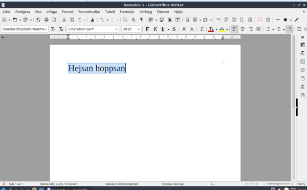Expand the Undo history dropdown arrow
The width and height of the screenshot is (307, 190).
point(107,20)
